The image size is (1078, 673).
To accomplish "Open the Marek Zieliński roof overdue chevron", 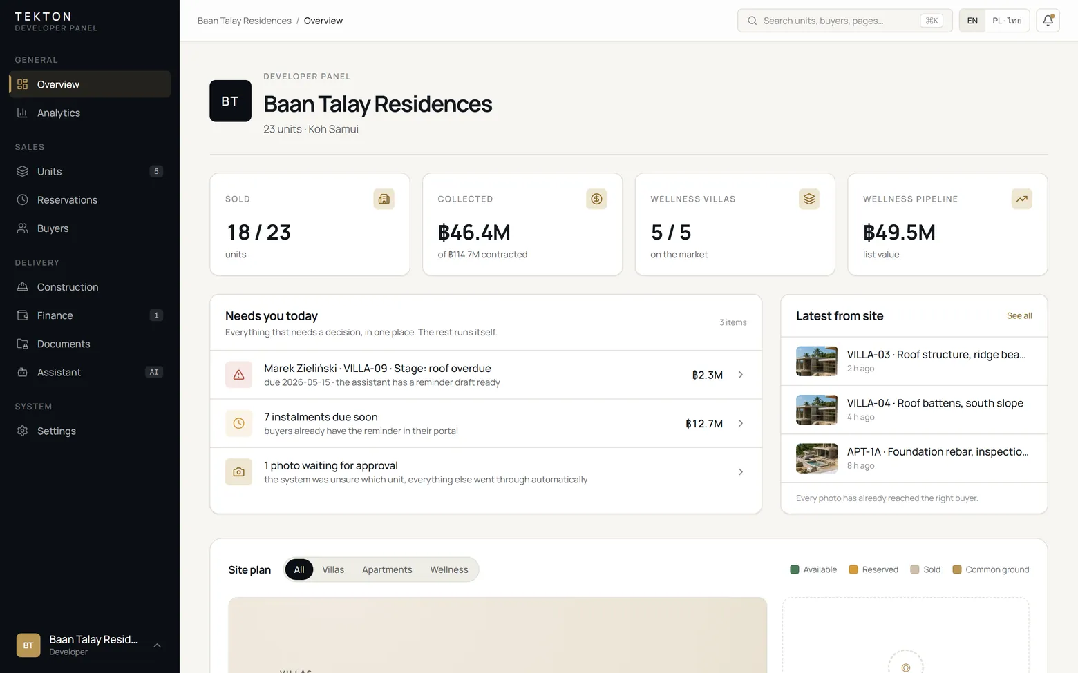I will pyautogui.click(x=740, y=375).
